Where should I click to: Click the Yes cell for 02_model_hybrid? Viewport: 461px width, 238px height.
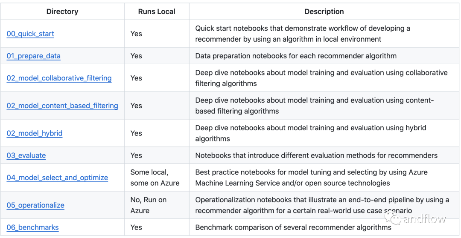pos(136,133)
